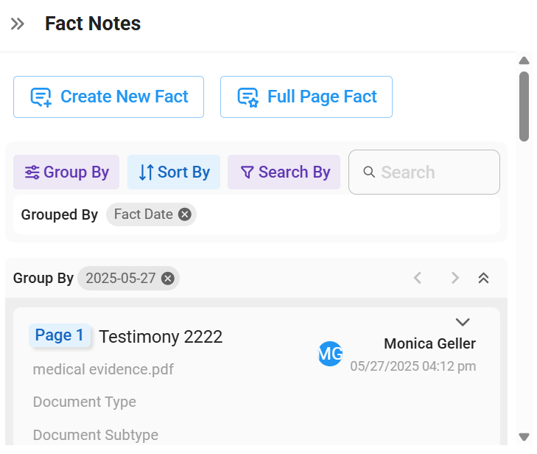Click the MG user avatar
The height and width of the screenshot is (454, 537).
(x=330, y=354)
